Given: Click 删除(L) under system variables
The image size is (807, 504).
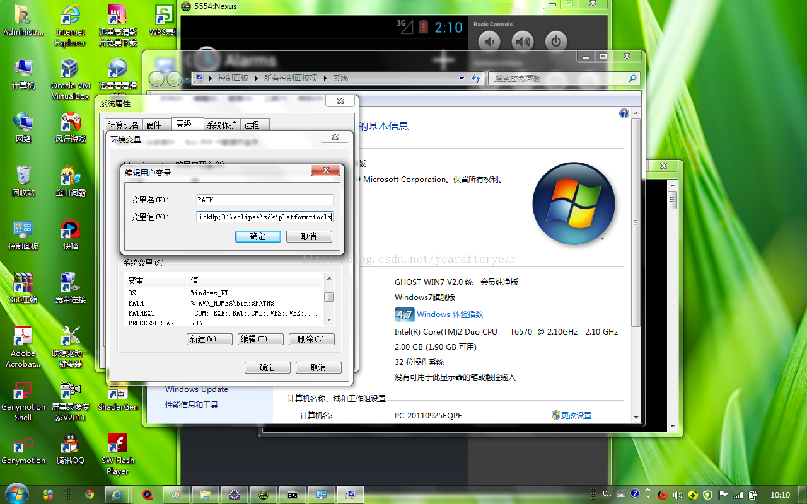Looking at the screenshot, I should pyautogui.click(x=311, y=339).
